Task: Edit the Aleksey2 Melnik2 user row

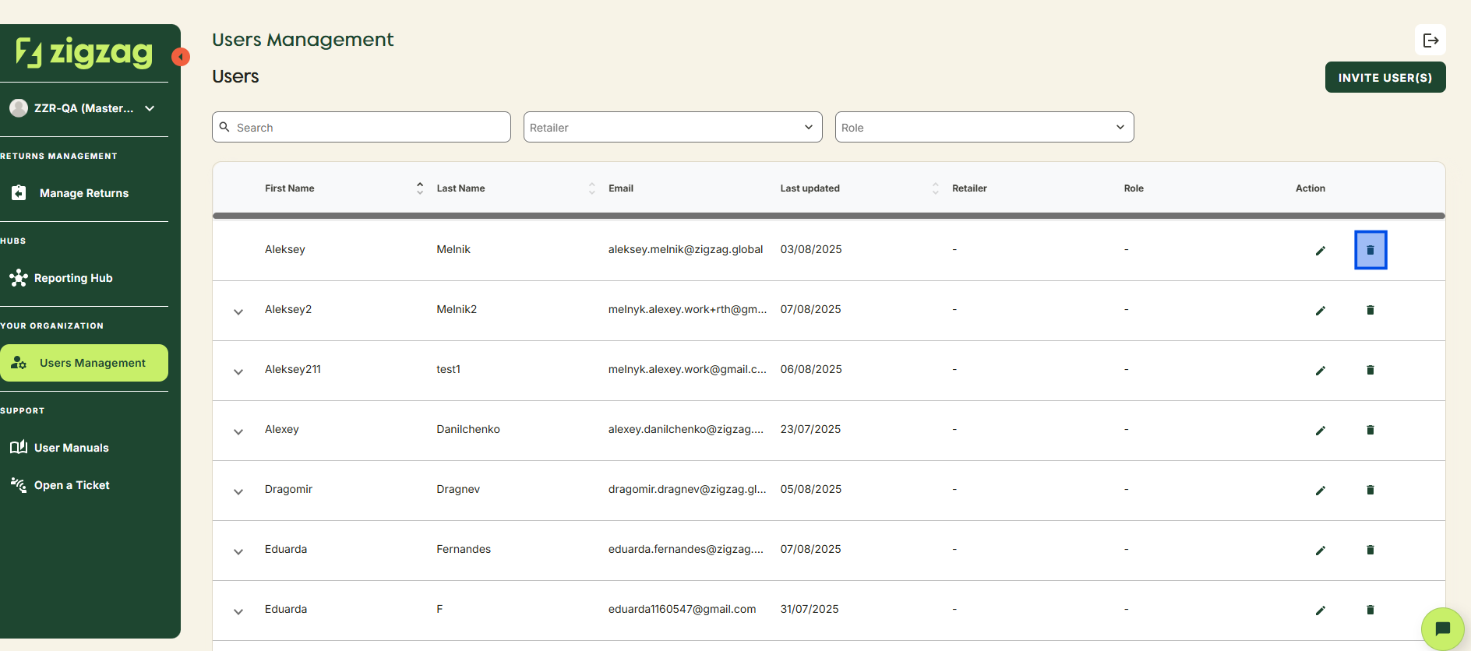Action: [1320, 311]
